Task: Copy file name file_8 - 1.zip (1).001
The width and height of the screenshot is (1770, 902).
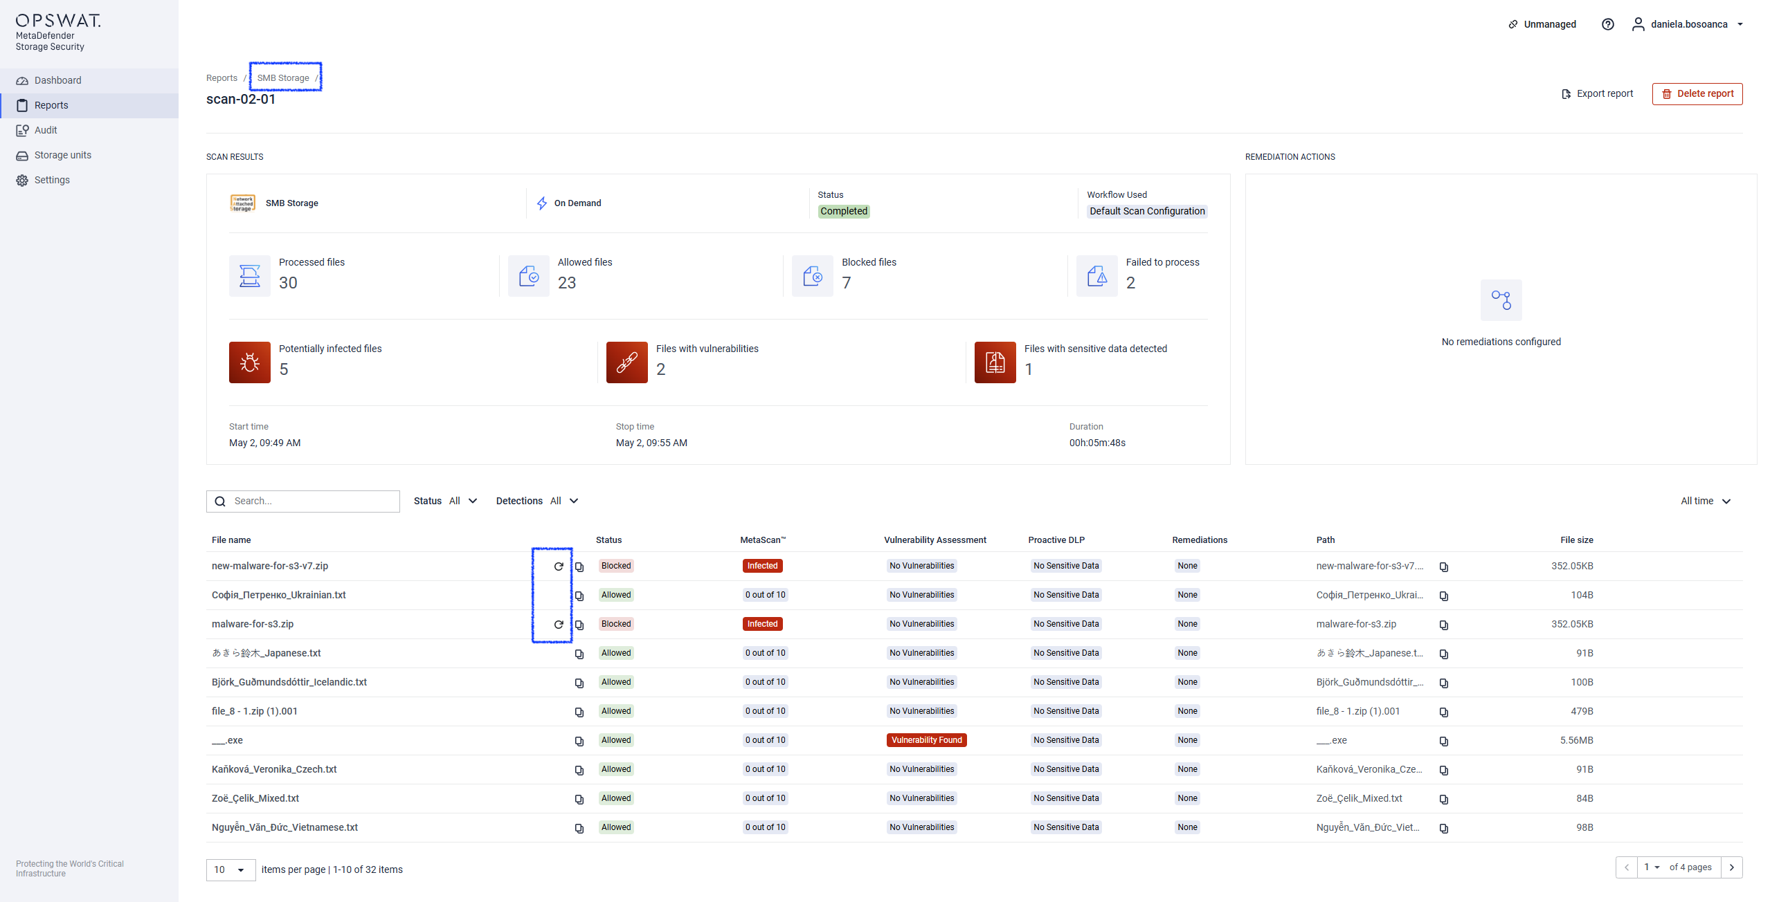Action: click(x=579, y=712)
